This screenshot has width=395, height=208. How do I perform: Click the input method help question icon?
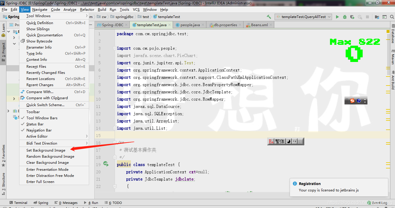[x=359, y=101]
